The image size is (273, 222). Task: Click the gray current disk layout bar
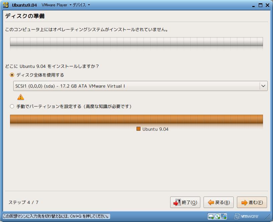point(136,42)
